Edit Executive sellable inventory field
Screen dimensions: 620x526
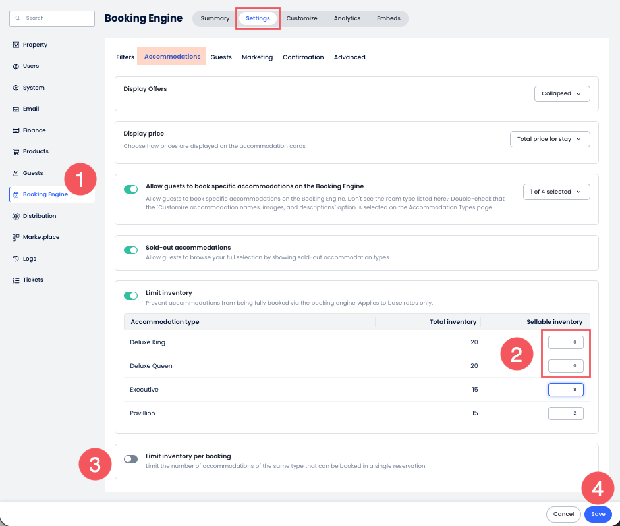tap(565, 390)
